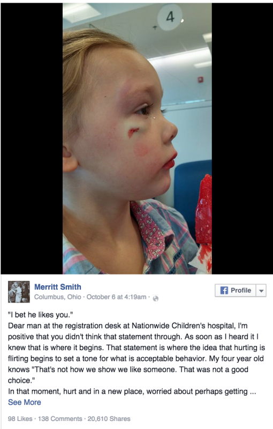Click the right black letterbox area
273x429 pixels.
(x=242, y=138)
